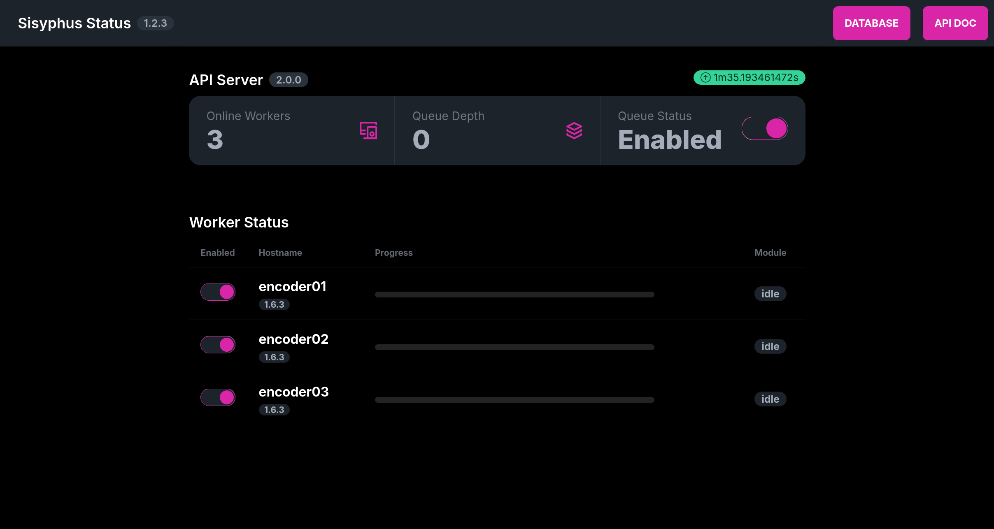Click encoder01 idle module badge

770,294
